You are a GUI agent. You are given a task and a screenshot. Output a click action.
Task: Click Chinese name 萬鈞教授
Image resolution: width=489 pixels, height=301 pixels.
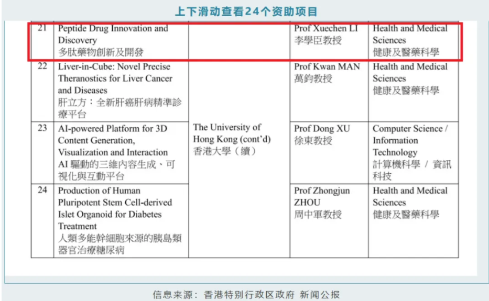pyautogui.click(x=313, y=79)
